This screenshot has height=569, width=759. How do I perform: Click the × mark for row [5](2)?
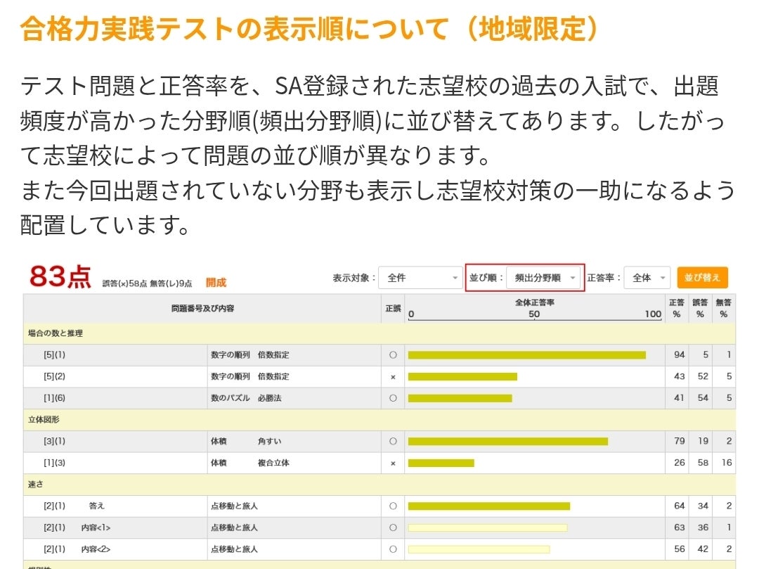click(391, 376)
